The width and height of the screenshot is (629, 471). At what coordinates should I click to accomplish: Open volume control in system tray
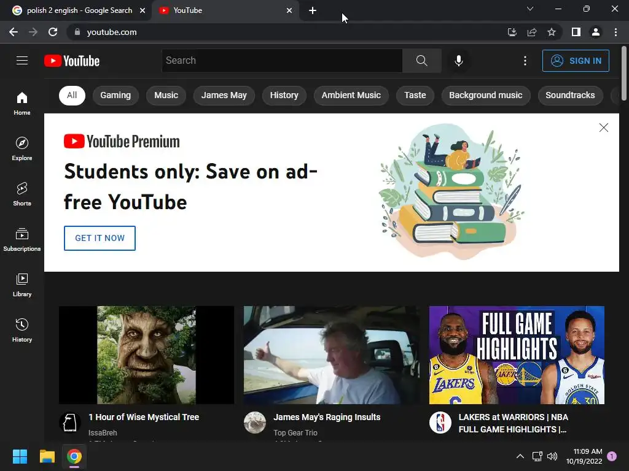(552, 456)
